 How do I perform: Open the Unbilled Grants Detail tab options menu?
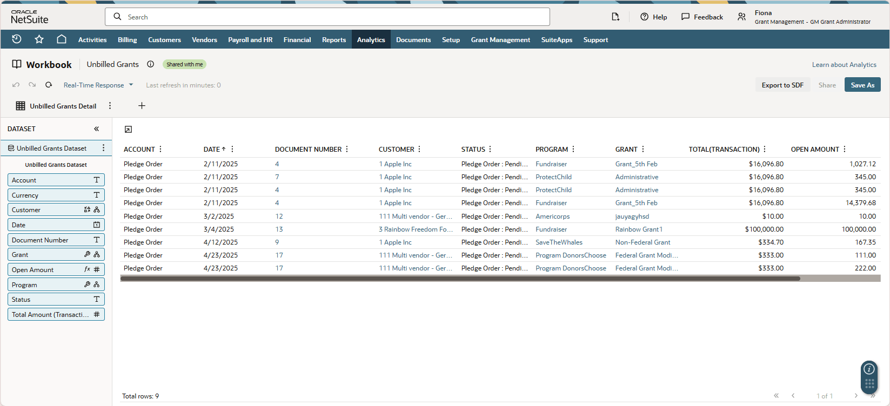110,106
